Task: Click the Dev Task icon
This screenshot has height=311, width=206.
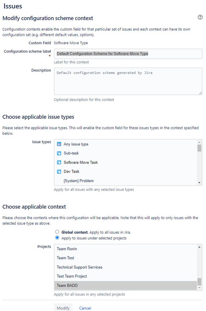Action: [59, 171]
